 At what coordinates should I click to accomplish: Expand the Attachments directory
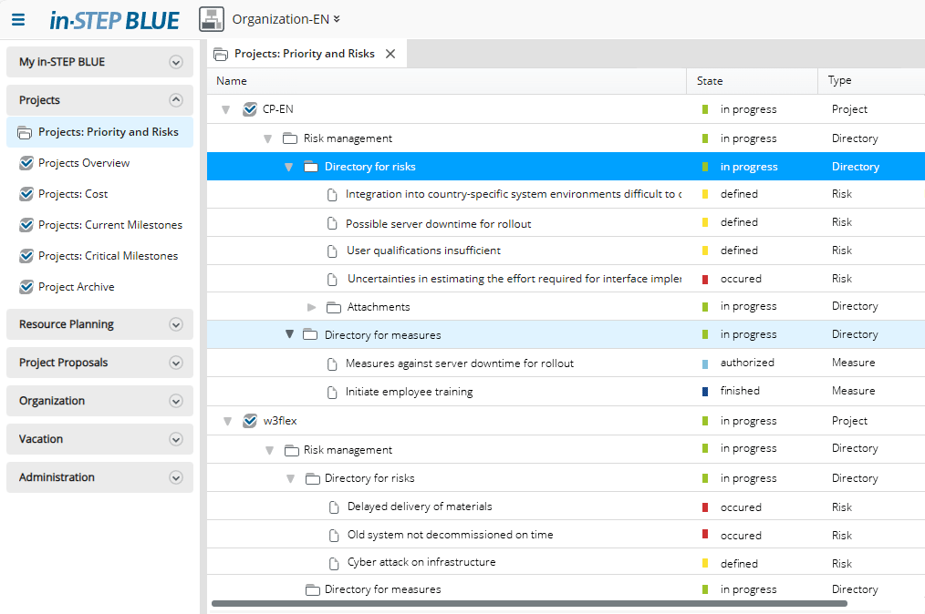click(x=312, y=306)
